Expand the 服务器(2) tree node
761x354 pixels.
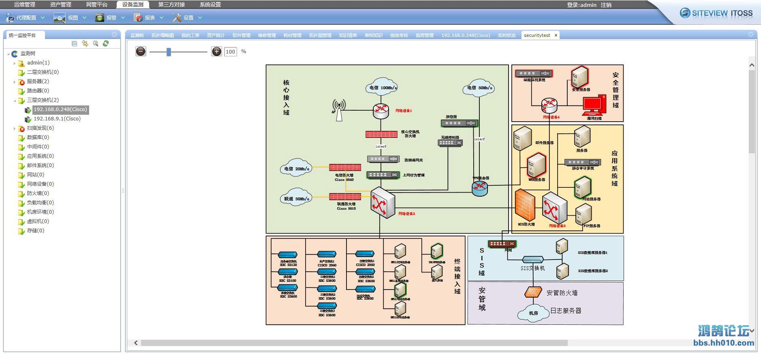(x=15, y=82)
